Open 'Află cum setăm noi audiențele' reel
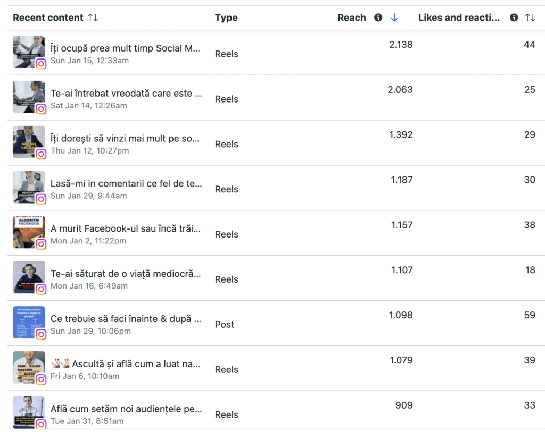545x432 pixels. click(126, 409)
